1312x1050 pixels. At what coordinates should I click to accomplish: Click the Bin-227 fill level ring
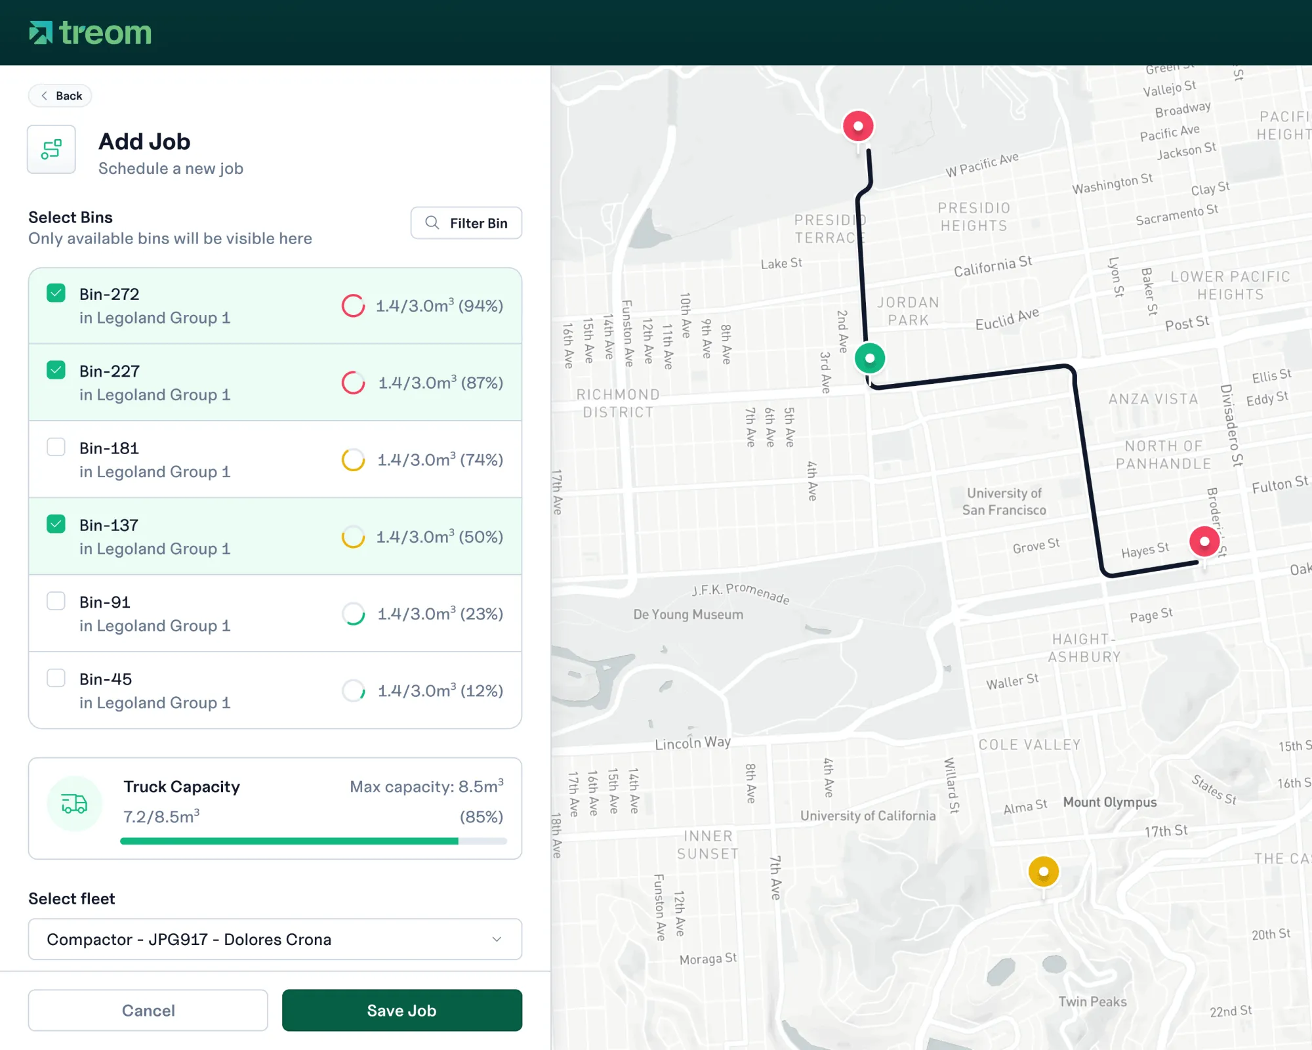(353, 383)
